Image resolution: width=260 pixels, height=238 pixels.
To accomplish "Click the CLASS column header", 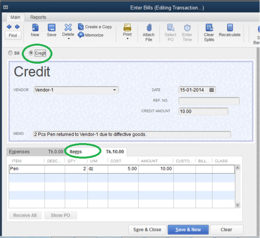I will (221, 161).
